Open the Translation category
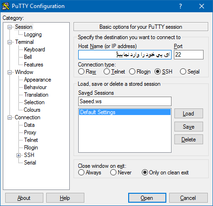 (x=36, y=95)
